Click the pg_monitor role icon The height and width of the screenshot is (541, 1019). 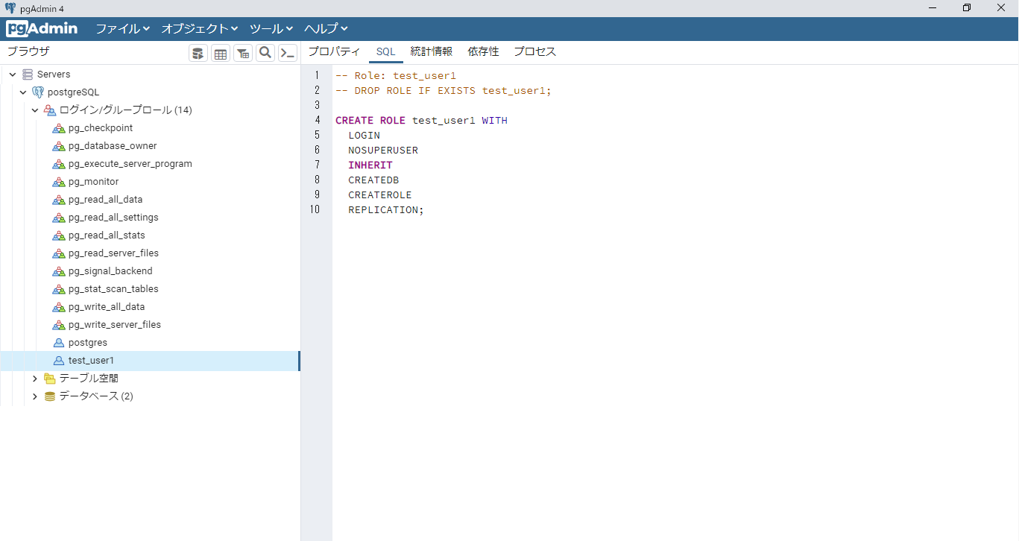click(x=59, y=182)
